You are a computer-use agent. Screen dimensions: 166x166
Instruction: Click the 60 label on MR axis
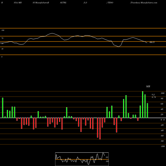pyautogui.click(x=162, y=104)
